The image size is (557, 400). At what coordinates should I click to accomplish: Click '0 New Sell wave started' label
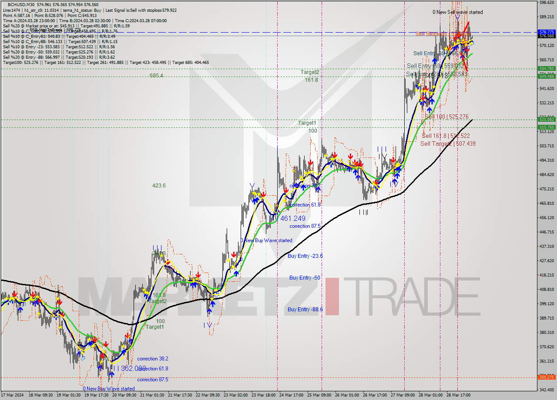point(457,12)
